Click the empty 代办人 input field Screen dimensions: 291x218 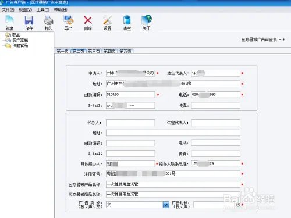pyautogui.click(x=130, y=123)
